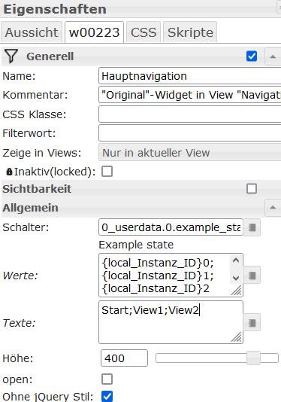Tick the Sichtbarkeit section checkbox

(252, 189)
